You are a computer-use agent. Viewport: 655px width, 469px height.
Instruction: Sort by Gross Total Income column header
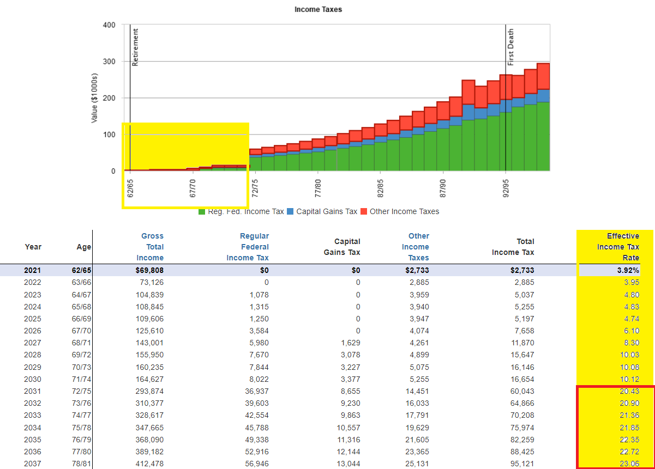pos(152,247)
